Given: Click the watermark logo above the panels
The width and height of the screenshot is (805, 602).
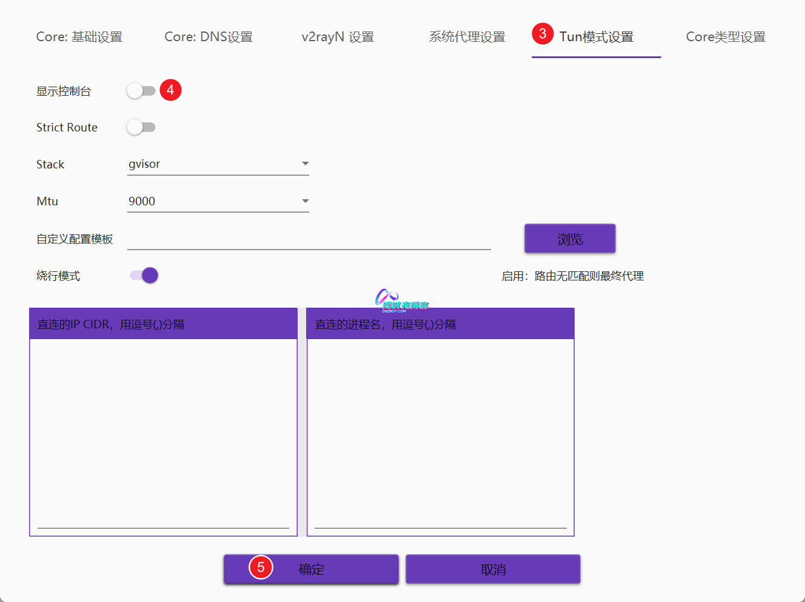Looking at the screenshot, I should click(400, 300).
